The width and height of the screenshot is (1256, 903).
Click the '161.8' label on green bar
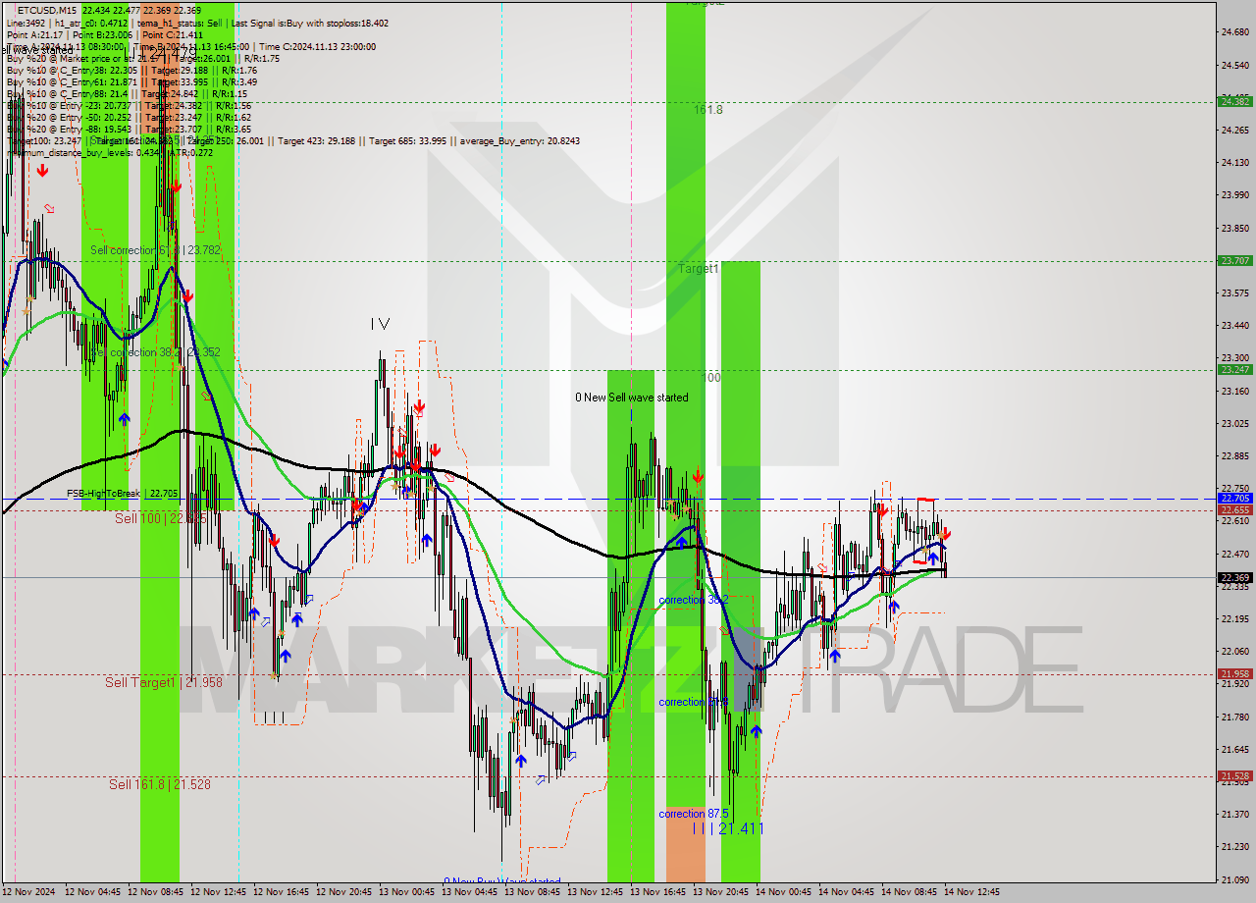(708, 110)
